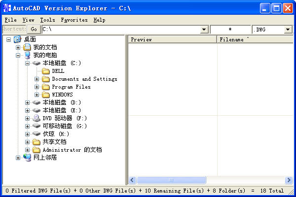Select the 桌面 desktop icon
The height and width of the screenshot is (197, 296).
tap(18, 39)
